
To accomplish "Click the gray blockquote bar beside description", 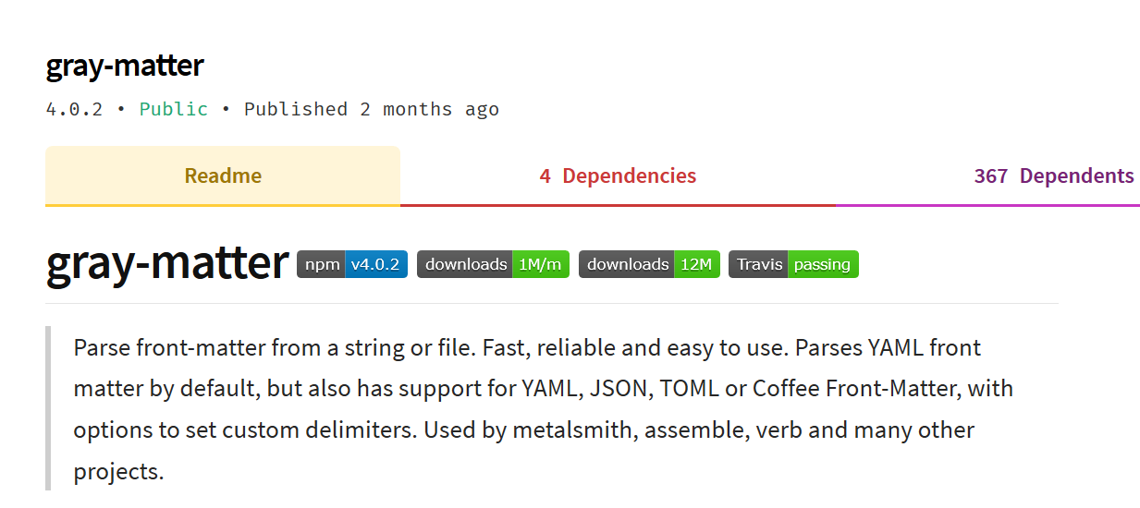I will pos(48,407).
